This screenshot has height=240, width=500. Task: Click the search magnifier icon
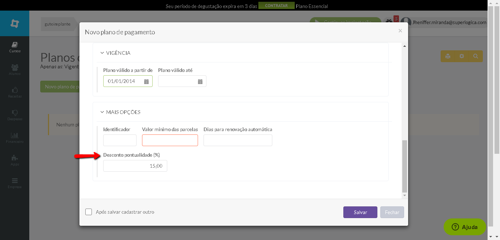click(x=475, y=56)
